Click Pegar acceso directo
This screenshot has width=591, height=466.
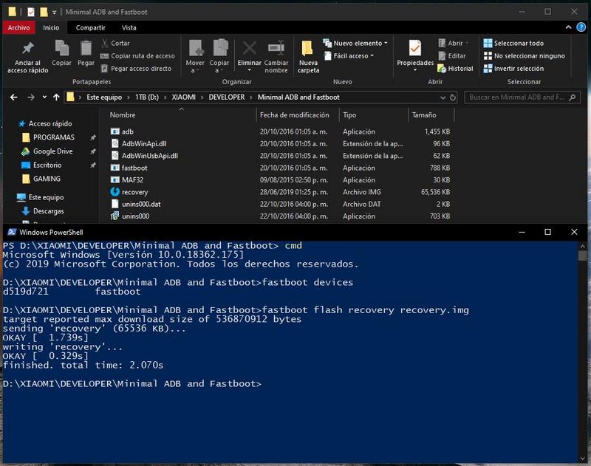(x=136, y=69)
